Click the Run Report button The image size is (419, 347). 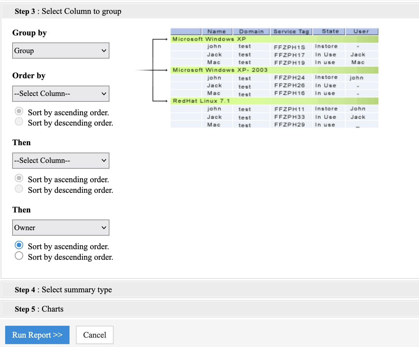[37, 335]
